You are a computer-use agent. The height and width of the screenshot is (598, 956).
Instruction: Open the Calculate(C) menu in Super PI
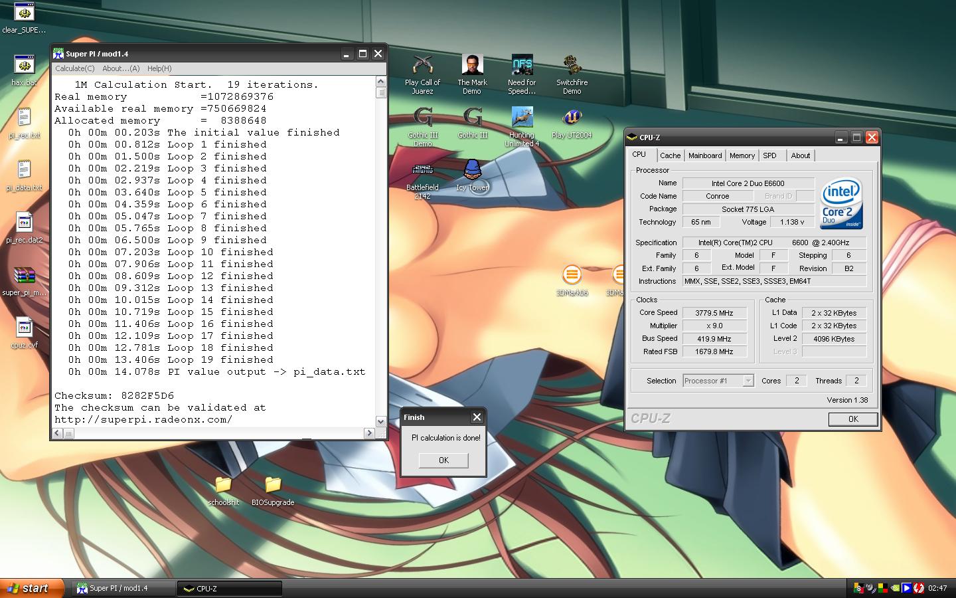pyautogui.click(x=75, y=68)
